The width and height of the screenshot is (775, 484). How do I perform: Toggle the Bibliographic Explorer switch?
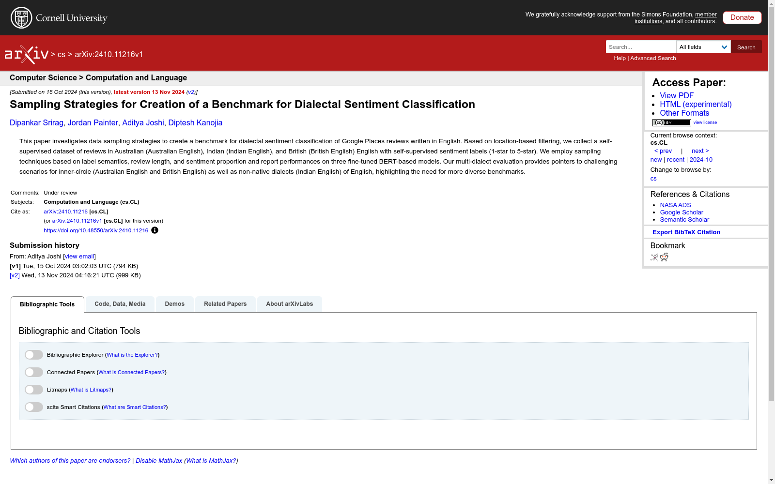coord(34,355)
